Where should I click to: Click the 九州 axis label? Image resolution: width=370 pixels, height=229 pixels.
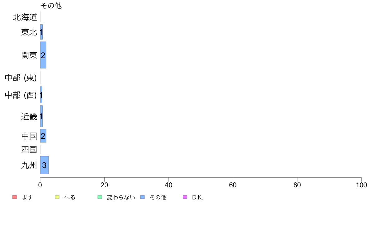click(x=29, y=165)
